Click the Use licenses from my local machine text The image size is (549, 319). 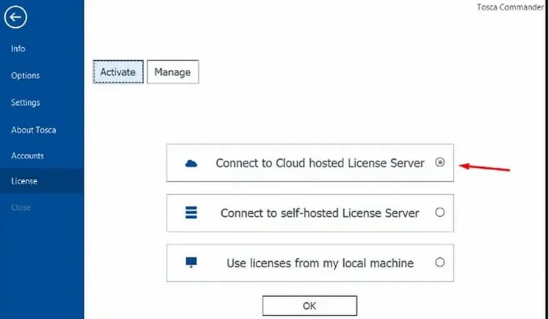pyautogui.click(x=320, y=263)
